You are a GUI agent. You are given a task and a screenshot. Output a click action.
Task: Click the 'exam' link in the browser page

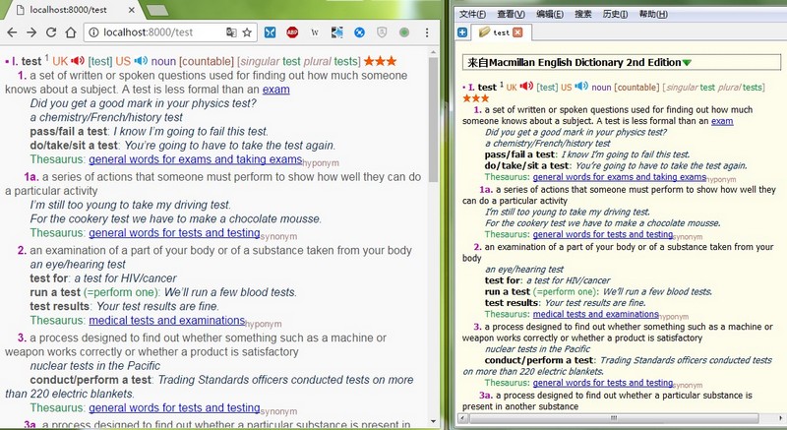coord(276,90)
